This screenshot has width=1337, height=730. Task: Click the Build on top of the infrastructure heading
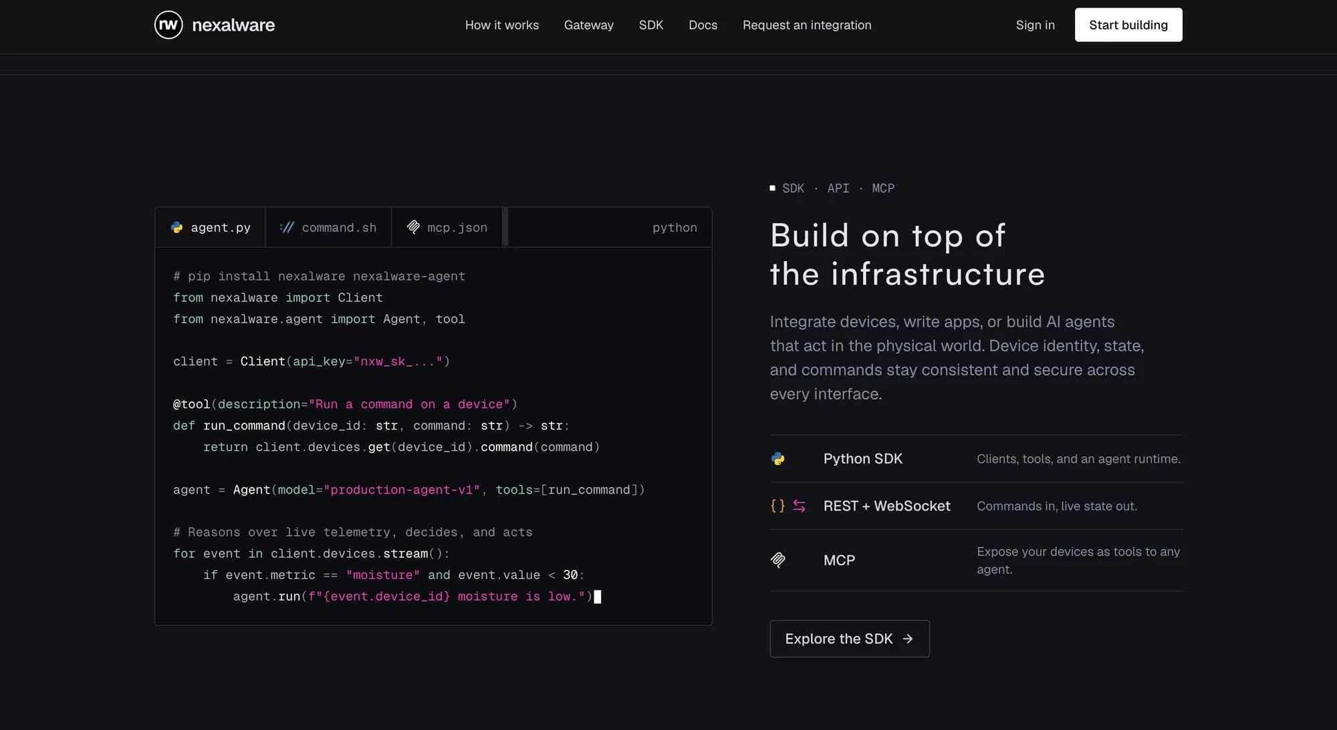908,254
